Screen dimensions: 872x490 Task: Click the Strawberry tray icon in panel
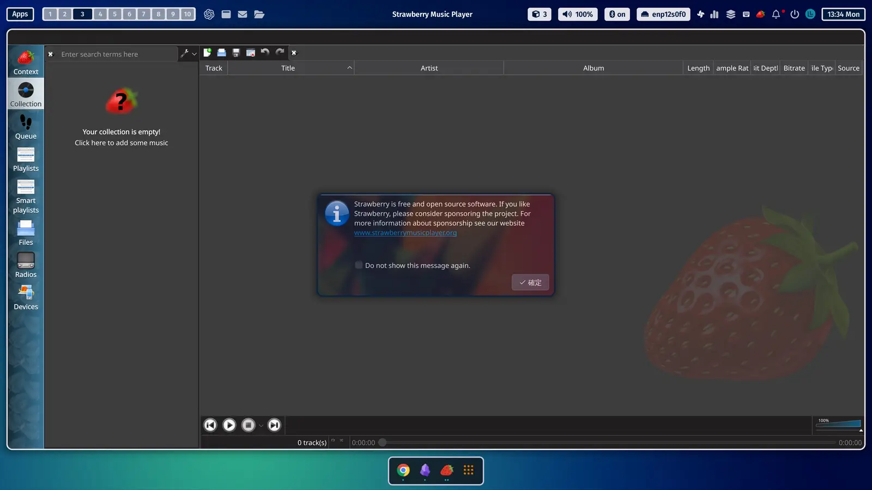tap(761, 14)
